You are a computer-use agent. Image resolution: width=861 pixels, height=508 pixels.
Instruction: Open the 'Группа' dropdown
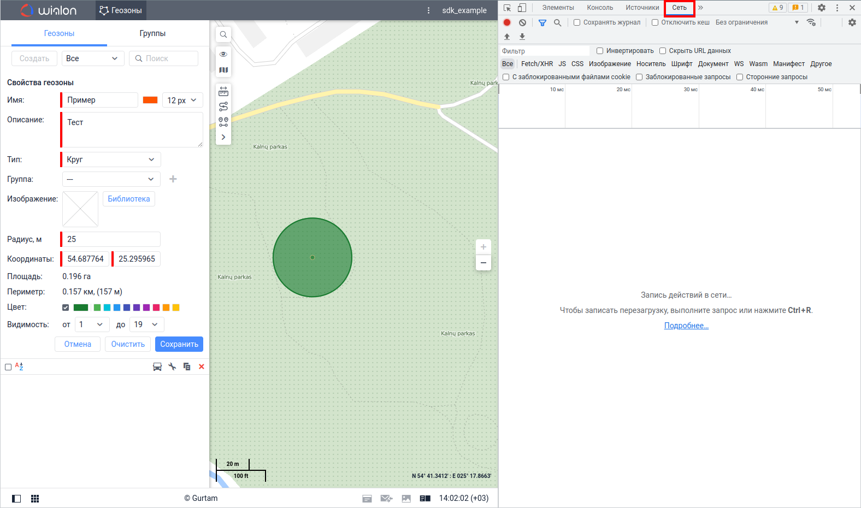click(x=110, y=179)
